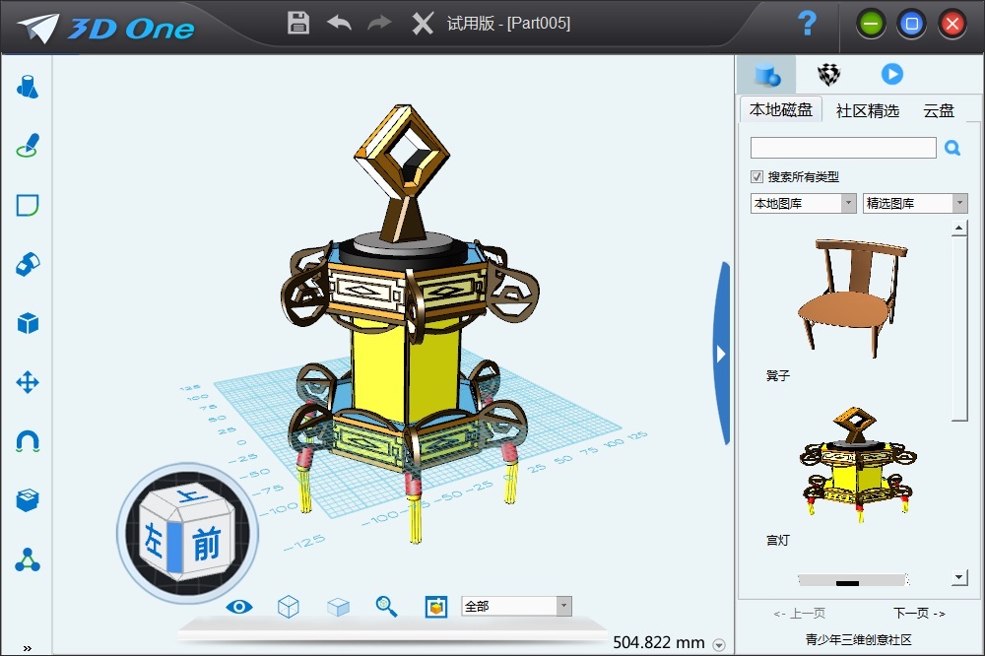Screen dimensions: 985x656
Task: Undo the last action
Action: tap(339, 23)
